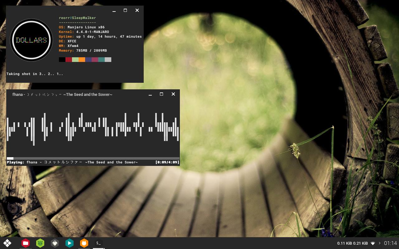Maximize the fhana music player window

pos(161,94)
